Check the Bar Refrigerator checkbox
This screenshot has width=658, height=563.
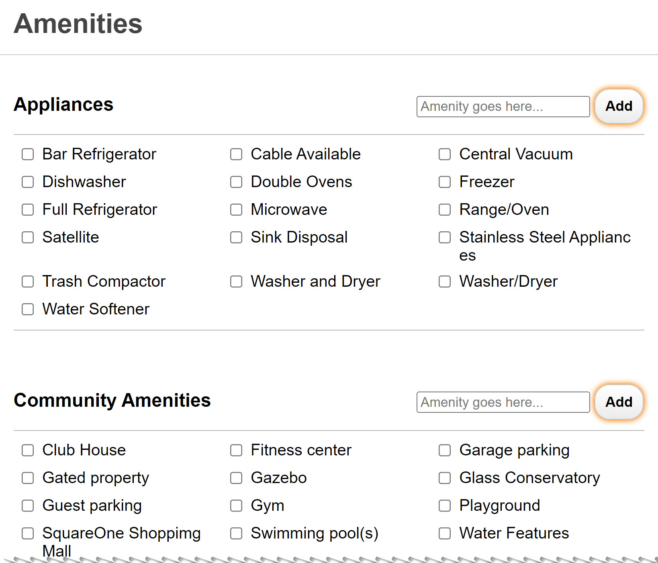point(28,154)
